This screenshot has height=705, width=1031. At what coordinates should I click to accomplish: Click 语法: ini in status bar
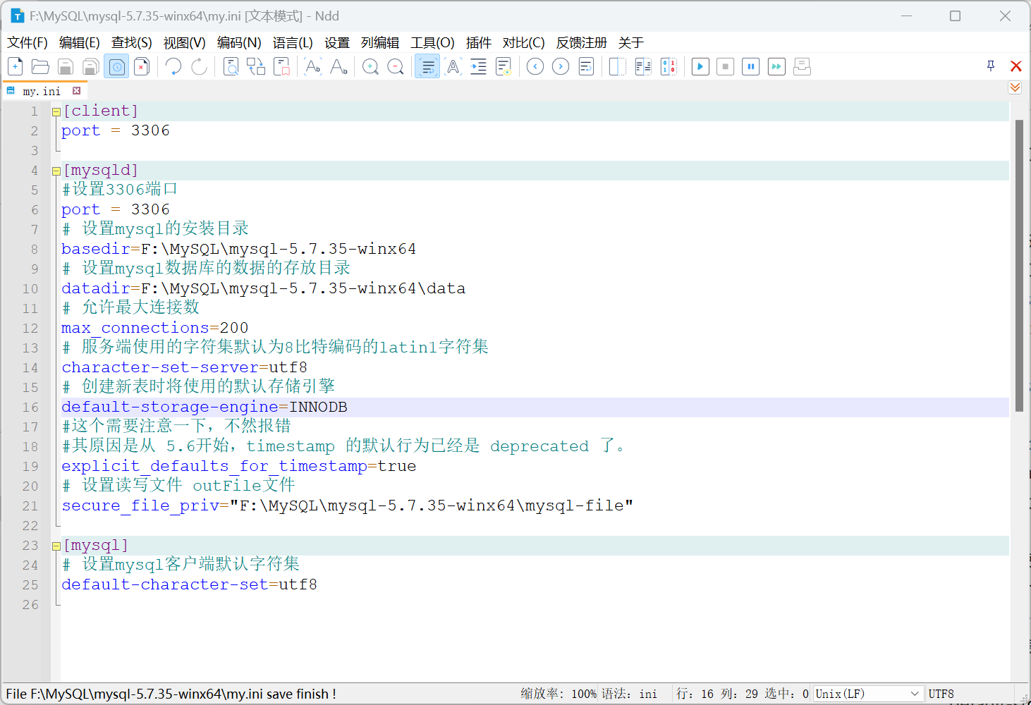pos(629,694)
